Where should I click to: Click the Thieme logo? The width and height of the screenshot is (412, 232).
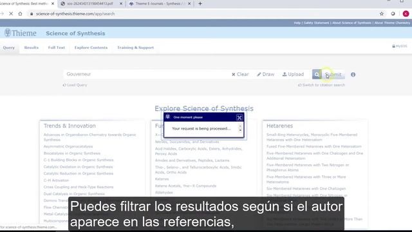[x=20, y=33]
